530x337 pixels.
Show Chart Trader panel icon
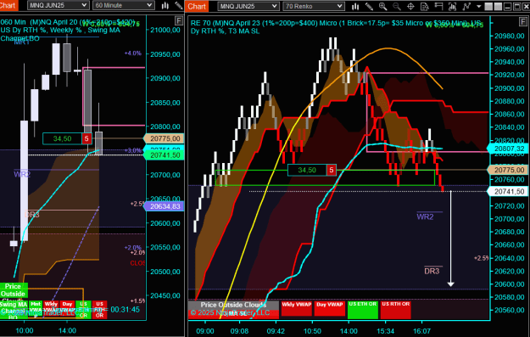click(438, 6)
